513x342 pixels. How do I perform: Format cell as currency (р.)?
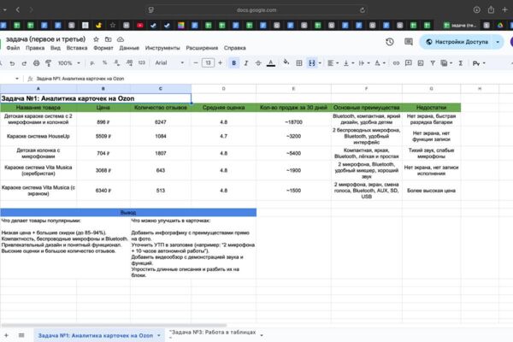92,62
